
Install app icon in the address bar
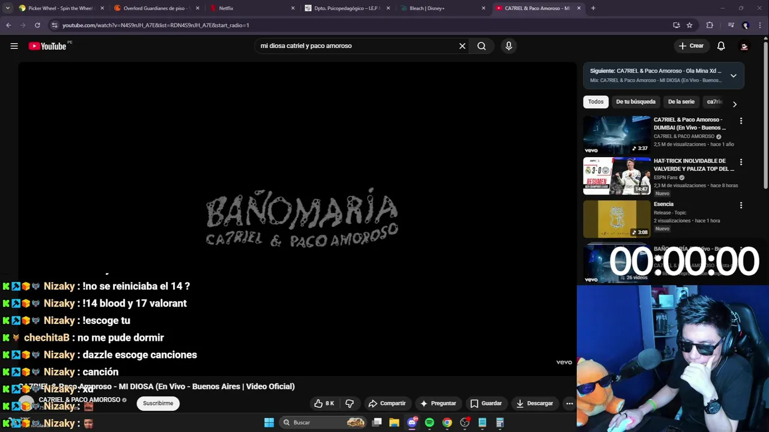676,25
